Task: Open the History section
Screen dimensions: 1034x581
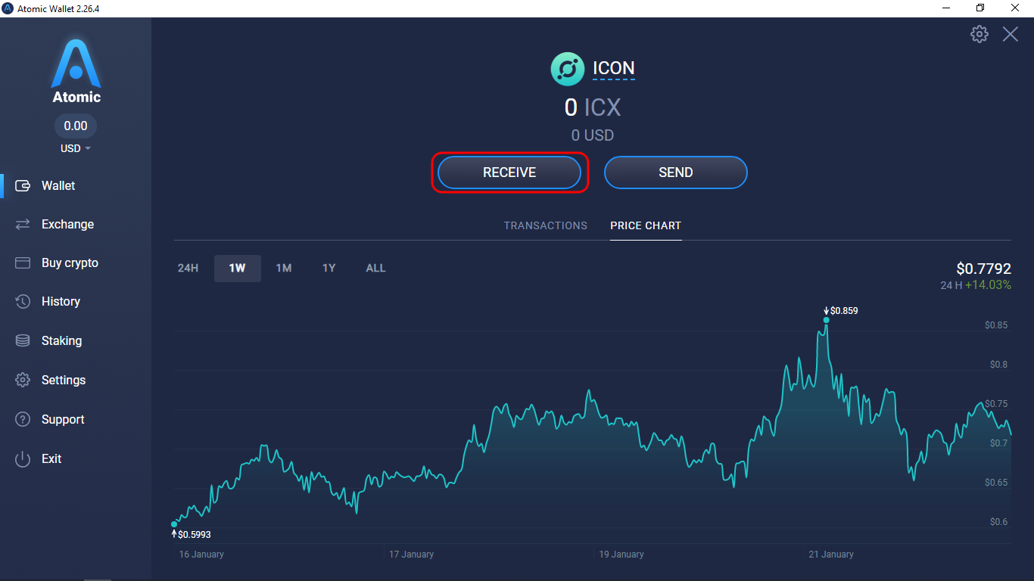Action: click(61, 301)
